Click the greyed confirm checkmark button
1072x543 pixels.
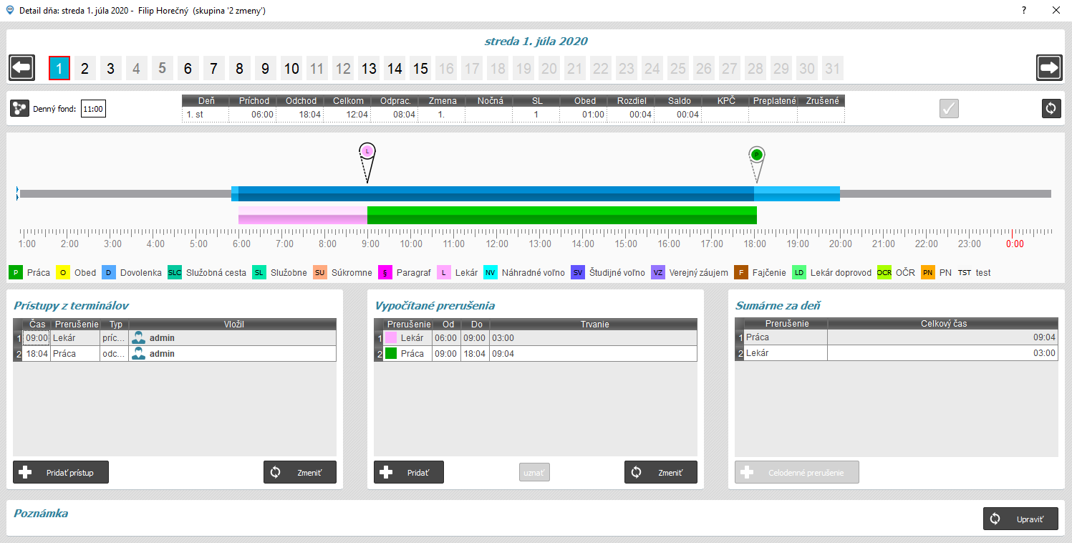[x=950, y=109]
